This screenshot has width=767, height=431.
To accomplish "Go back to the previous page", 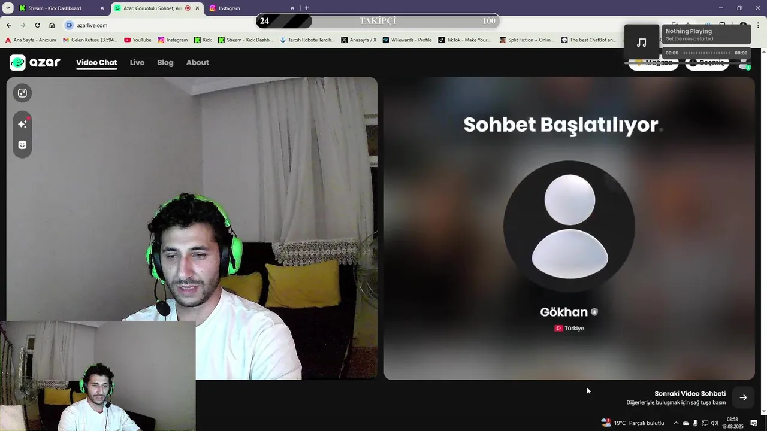I will [8, 25].
